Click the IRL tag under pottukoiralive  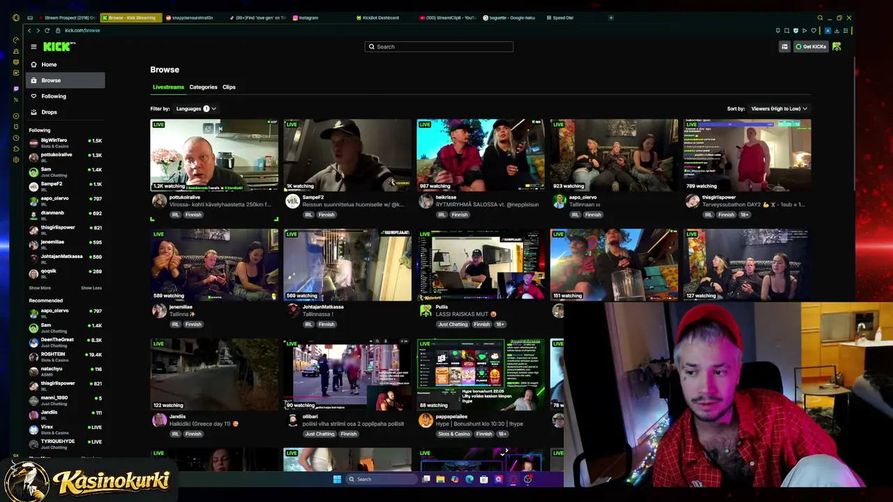[175, 215]
